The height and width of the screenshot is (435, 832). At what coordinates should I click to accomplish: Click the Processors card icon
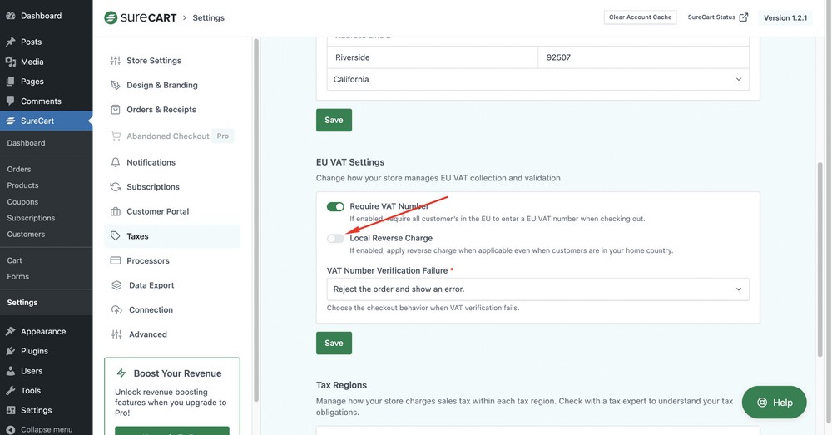point(116,261)
